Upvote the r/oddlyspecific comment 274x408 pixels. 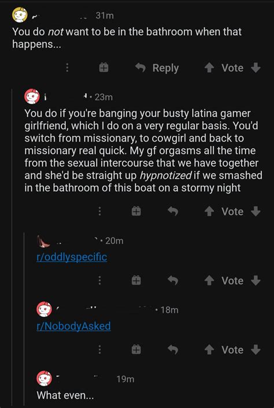tap(209, 280)
